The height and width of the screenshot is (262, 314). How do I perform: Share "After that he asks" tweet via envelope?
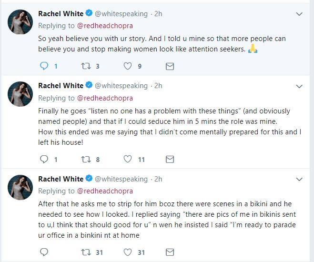coord(170,252)
